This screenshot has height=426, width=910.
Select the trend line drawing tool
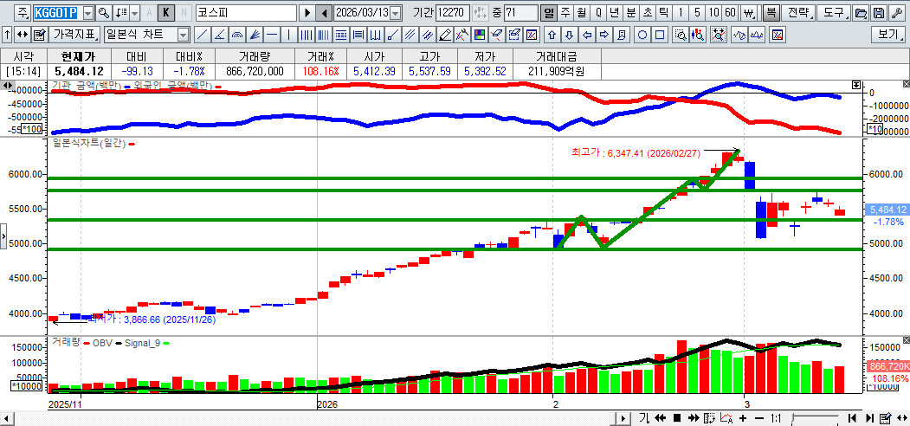[201, 35]
